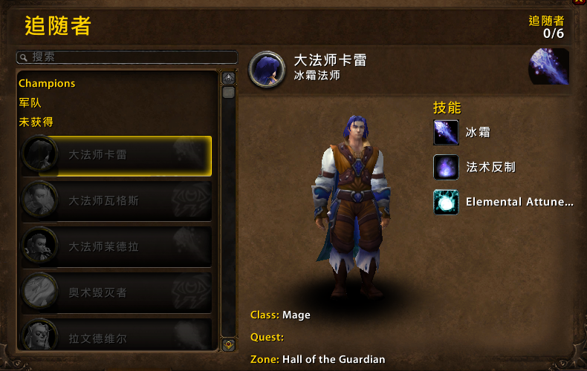Click the 法术反制 counterspell ability icon

pyautogui.click(x=446, y=167)
